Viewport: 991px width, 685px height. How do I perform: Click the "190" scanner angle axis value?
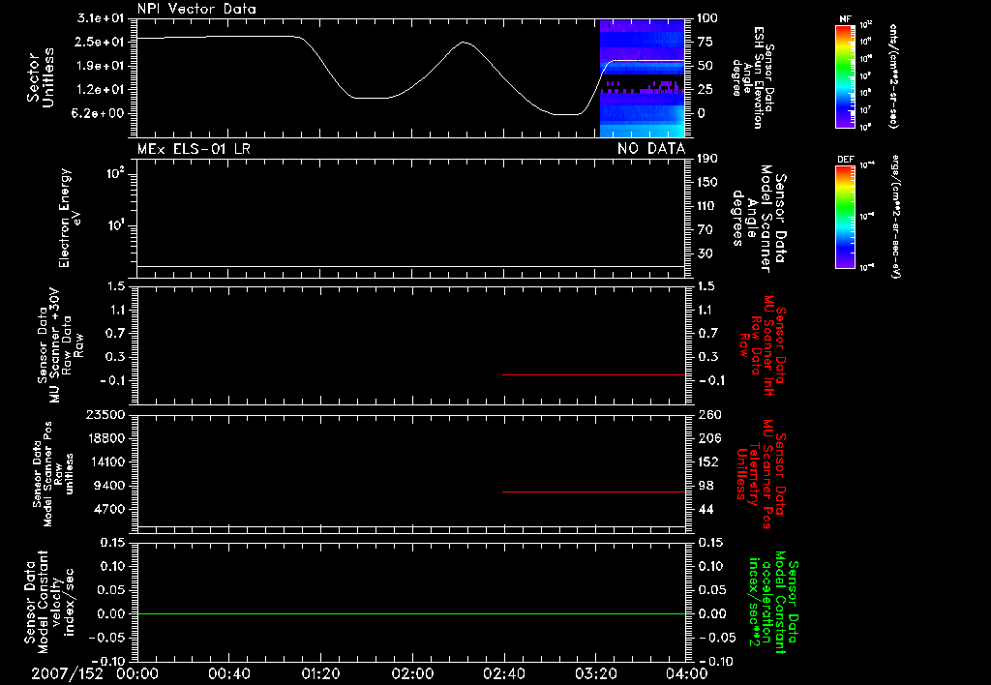707,159
